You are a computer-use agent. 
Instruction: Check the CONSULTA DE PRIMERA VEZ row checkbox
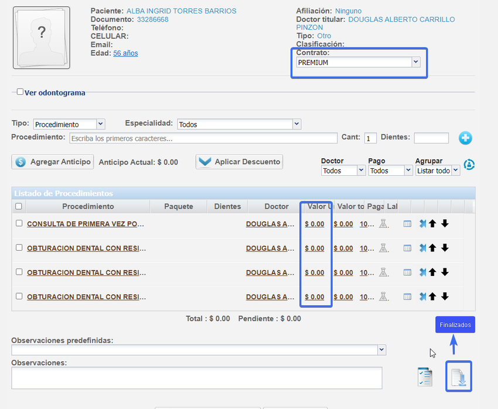[19, 223]
